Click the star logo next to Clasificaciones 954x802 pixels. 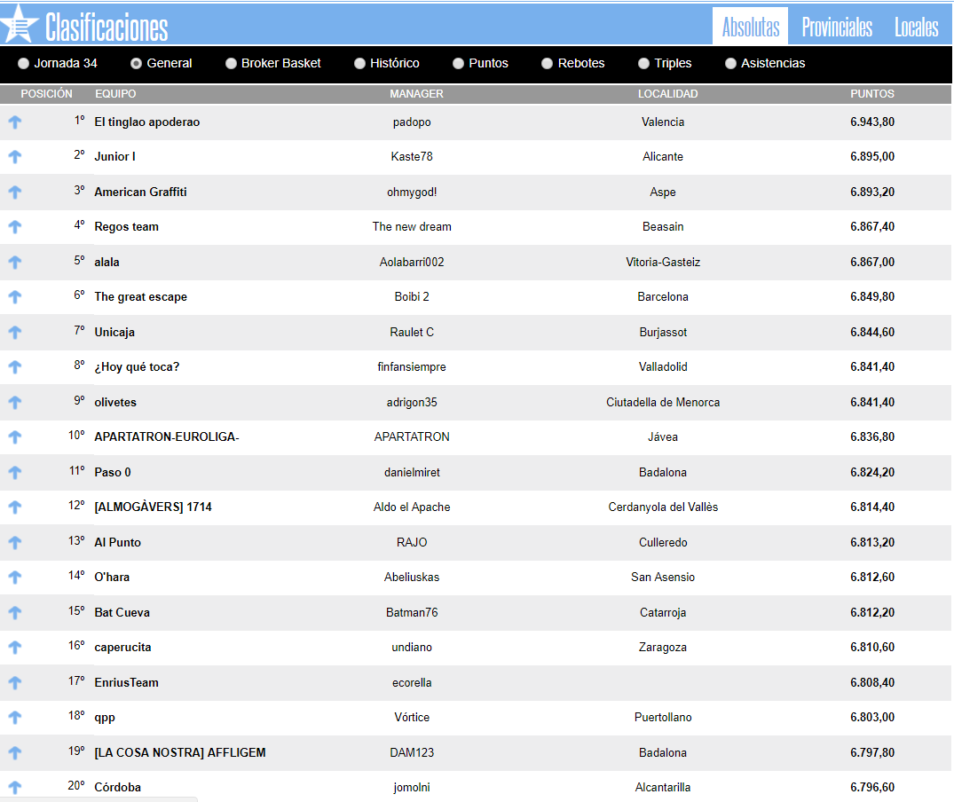click(x=20, y=24)
